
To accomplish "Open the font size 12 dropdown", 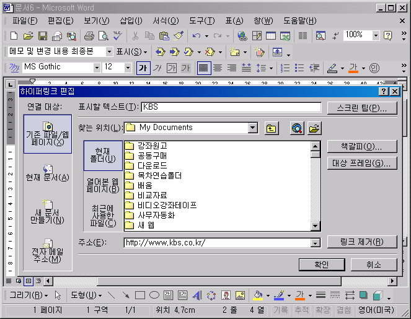I will (x=128, y=68).
